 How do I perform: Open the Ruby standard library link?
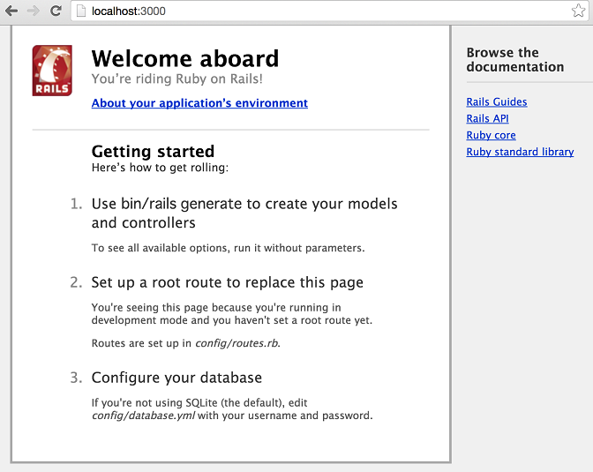(x=520, y=152)
